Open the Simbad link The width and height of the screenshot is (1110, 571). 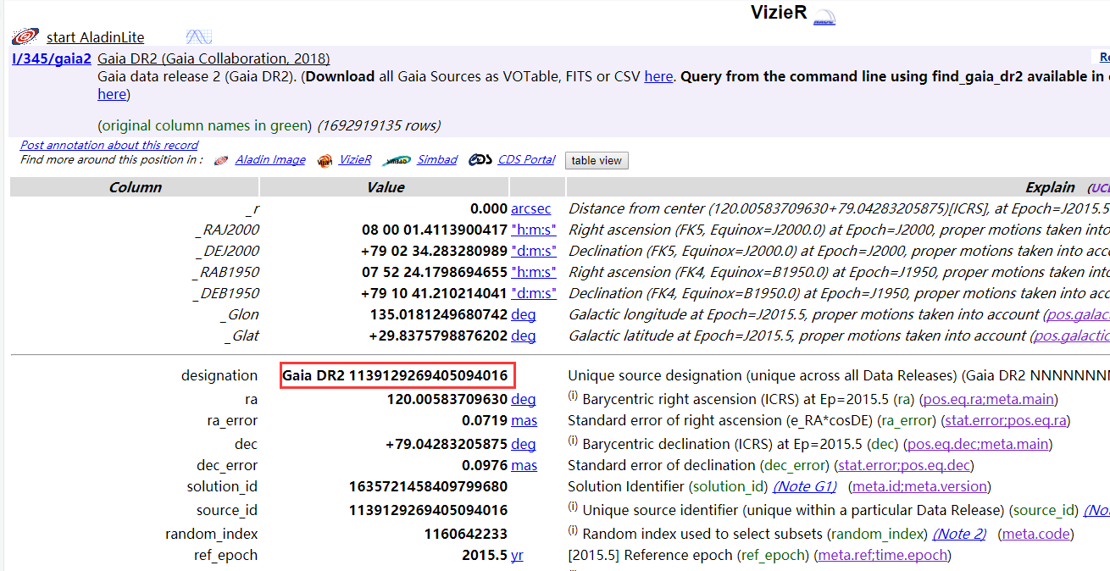click(437, 160)
